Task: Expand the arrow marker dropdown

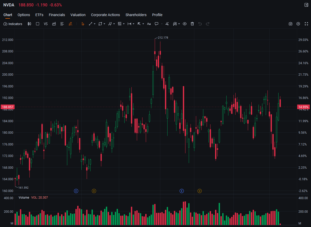Action: click(x=143, y=24)
